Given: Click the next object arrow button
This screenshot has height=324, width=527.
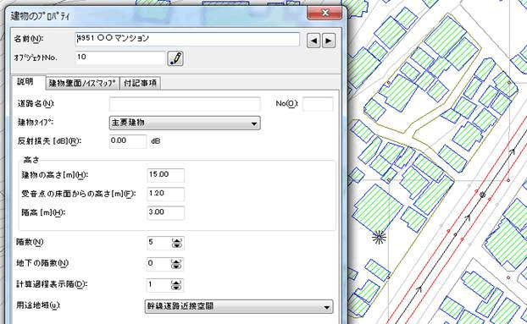Looking at the screenshot, I should 329,41.
